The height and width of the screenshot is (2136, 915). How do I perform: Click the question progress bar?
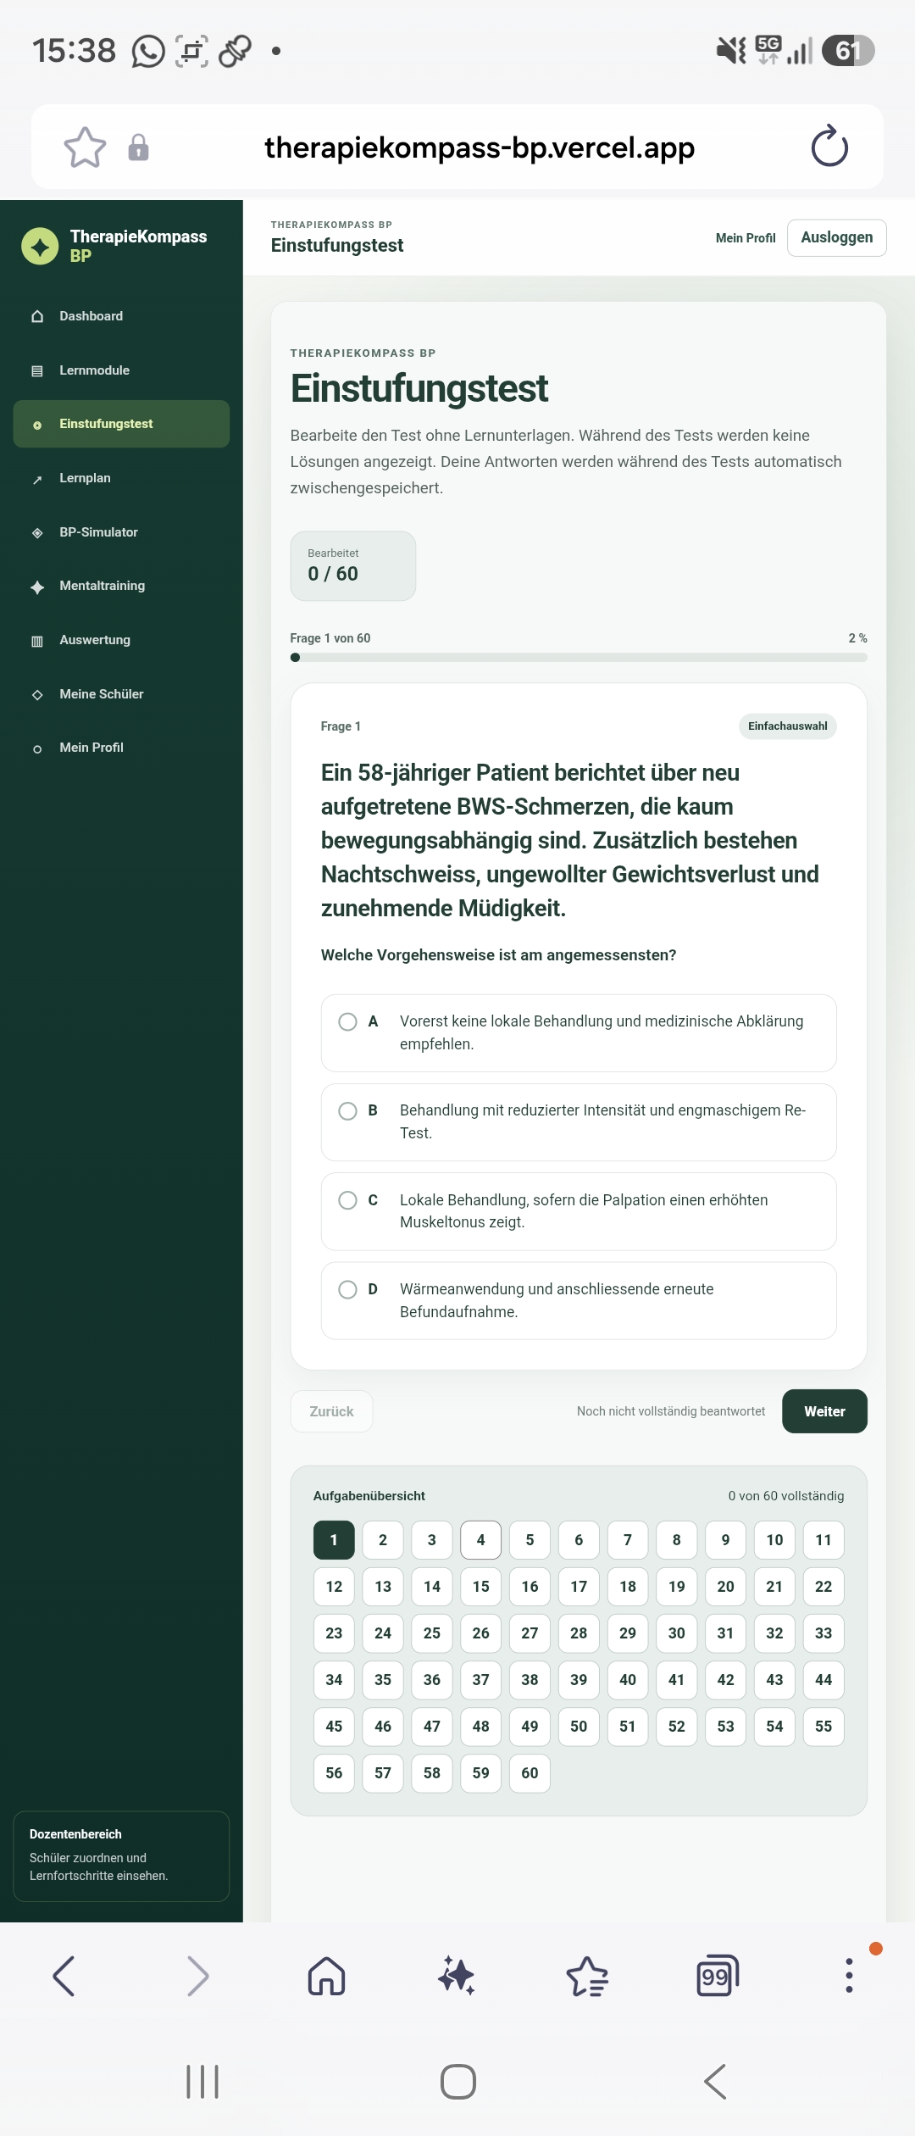(x=579, y=658)
